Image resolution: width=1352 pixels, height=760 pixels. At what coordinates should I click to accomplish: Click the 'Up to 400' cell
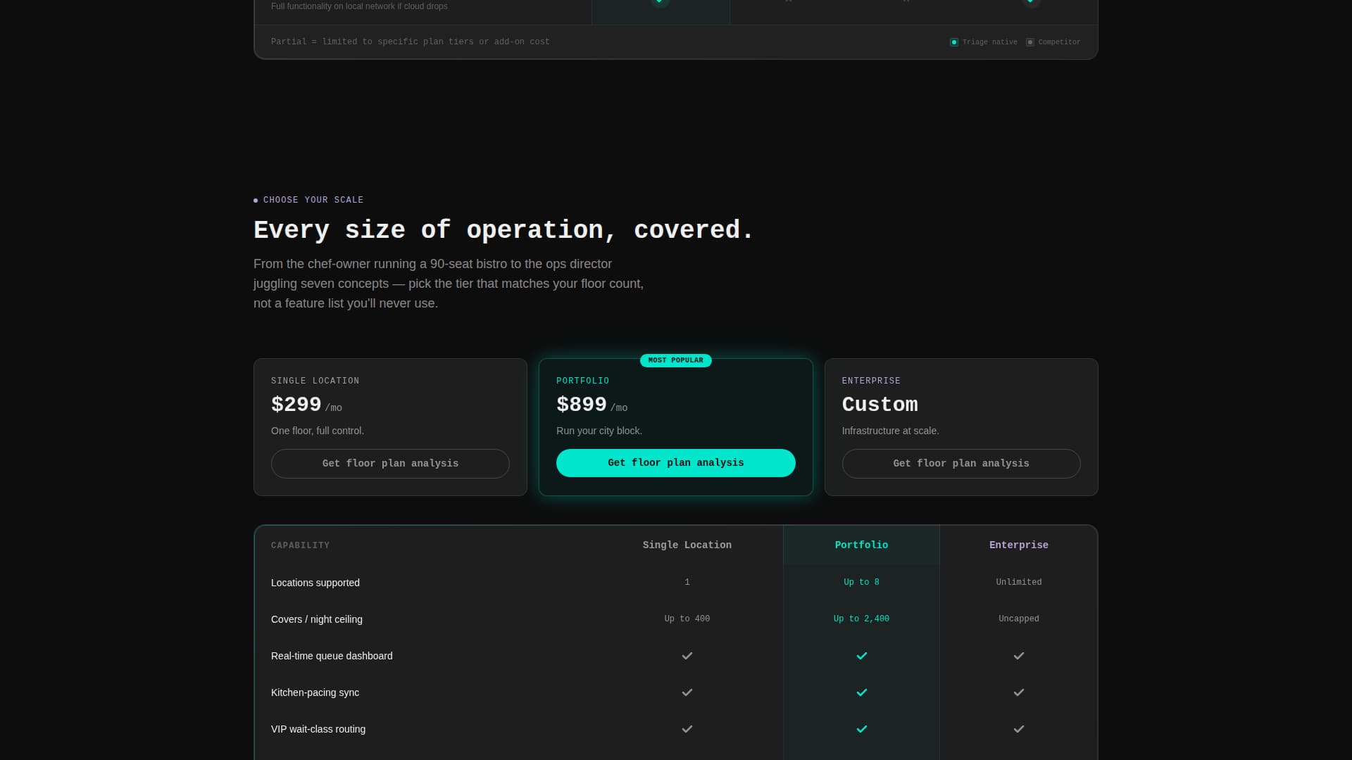point(687,619)
